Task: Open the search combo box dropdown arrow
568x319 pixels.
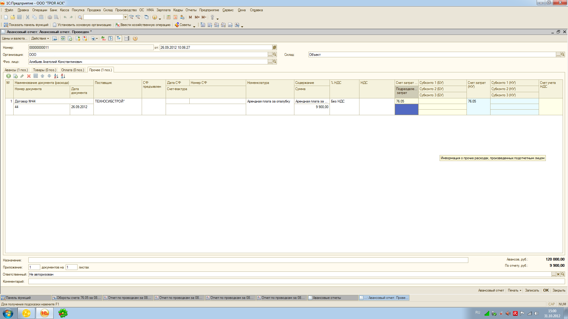Action: pos(125,17)
